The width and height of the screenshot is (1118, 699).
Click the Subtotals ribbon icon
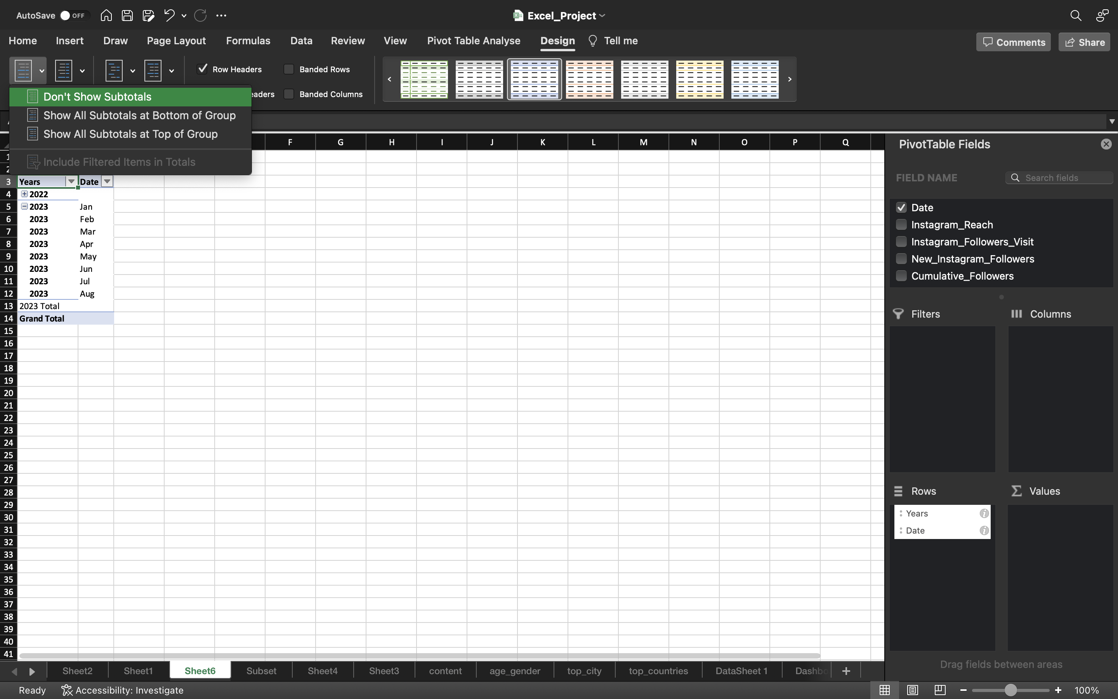23,70
